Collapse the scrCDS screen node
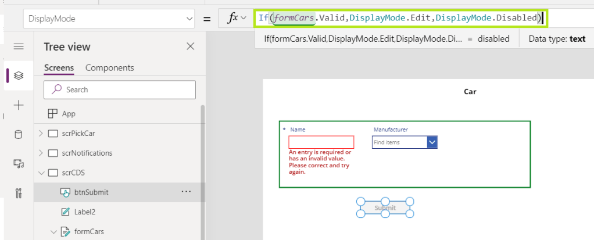 click(x=40, y=173)
